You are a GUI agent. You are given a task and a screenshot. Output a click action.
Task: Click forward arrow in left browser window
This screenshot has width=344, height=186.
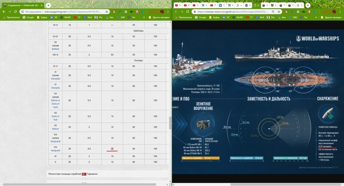(9, 12)
